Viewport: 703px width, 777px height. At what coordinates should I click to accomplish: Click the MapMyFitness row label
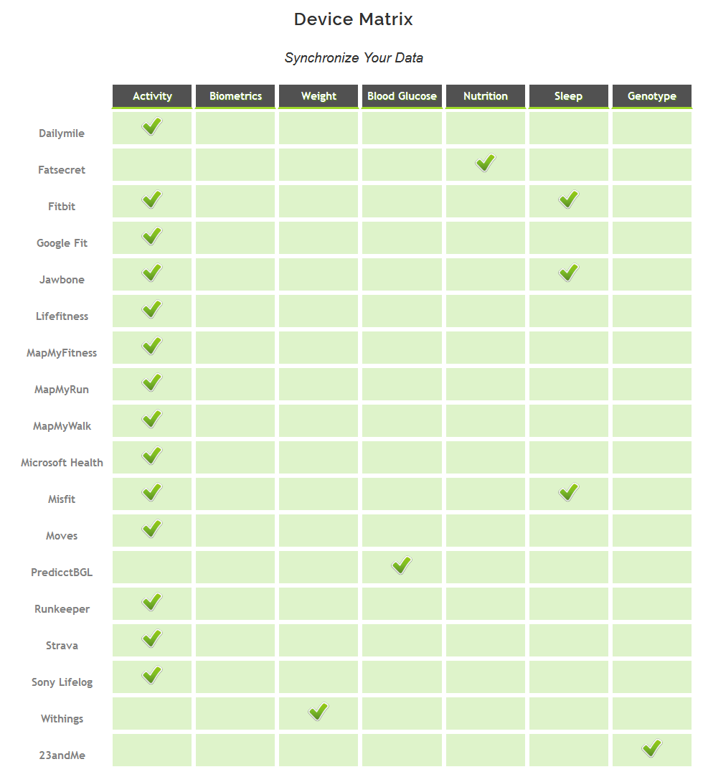tap(62, 353)
